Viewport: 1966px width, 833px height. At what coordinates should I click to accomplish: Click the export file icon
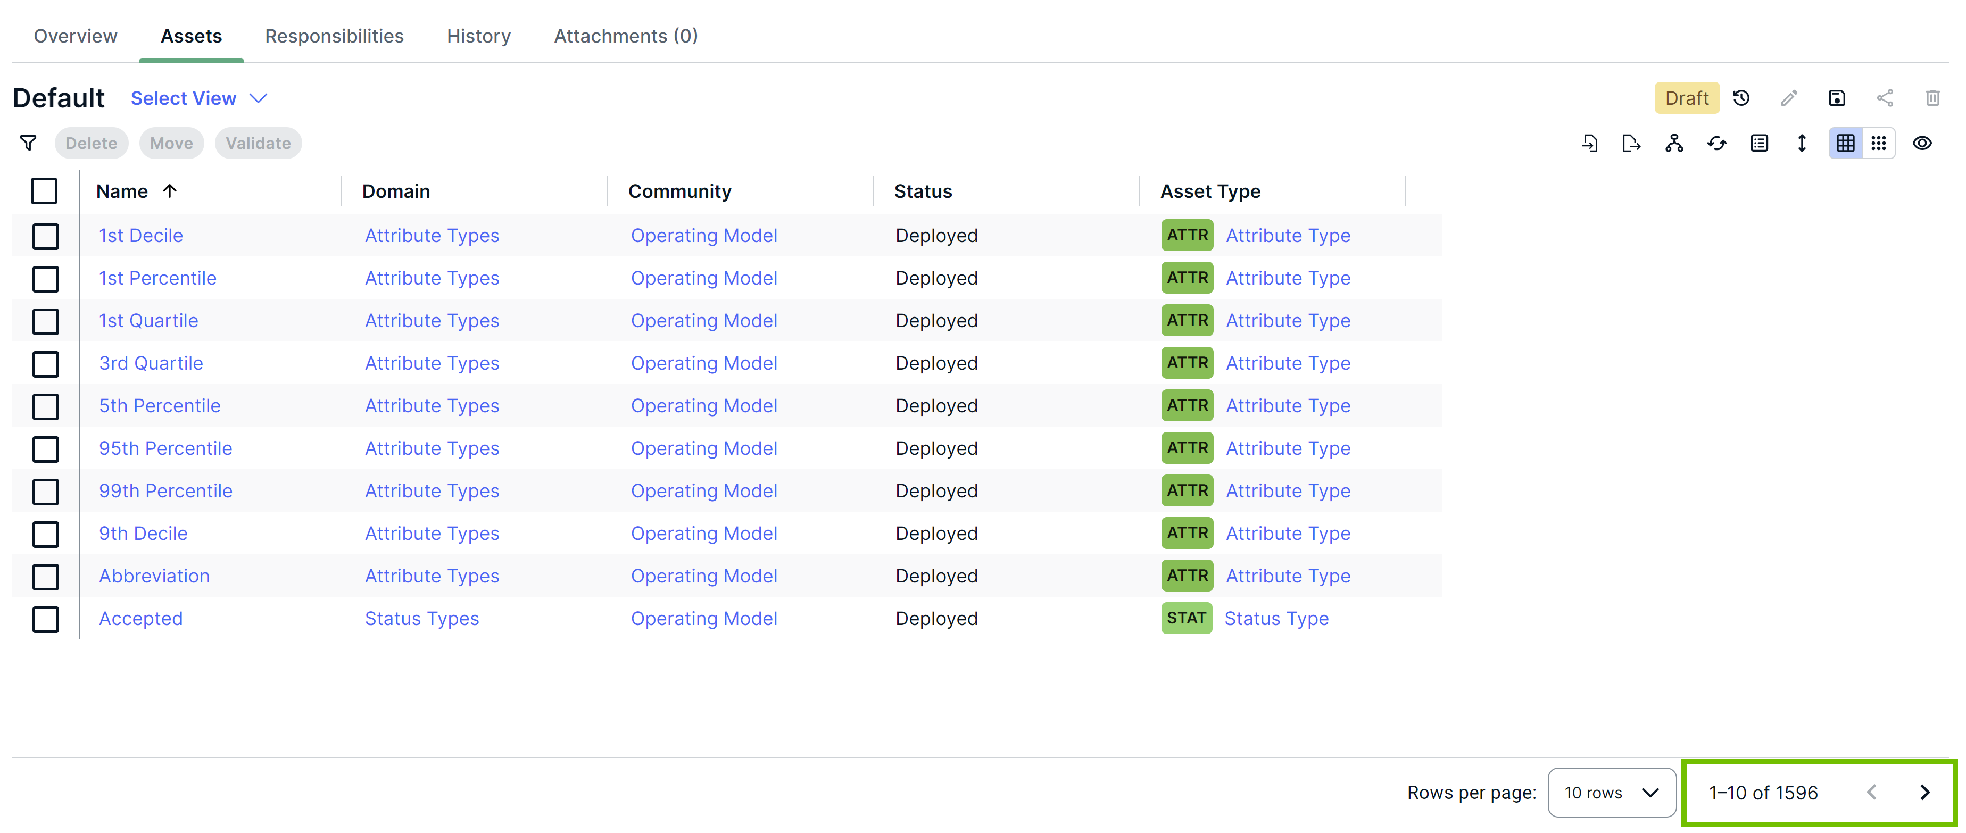[x=1631, y=143]
